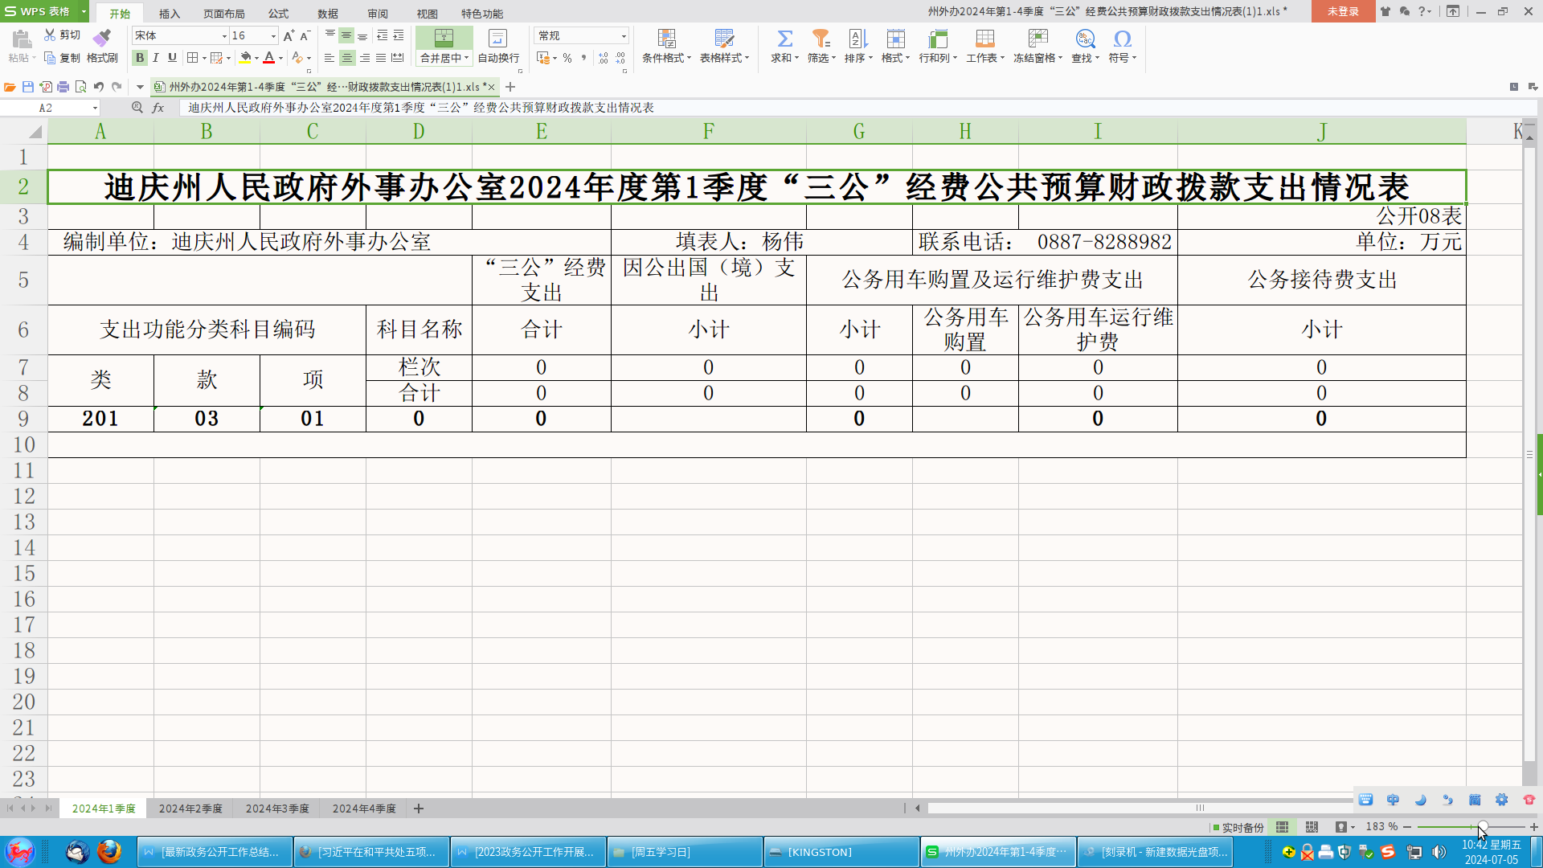The image size is (1543, 868).
Task: Switch to the 插入 ribbon tab
Action: click(169, 13)
